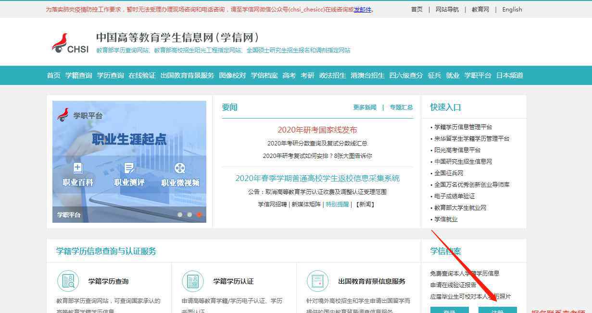This screenshot has width=592, height=313.
Task: Open 学籍查询 navigation item
Action: 79,75
